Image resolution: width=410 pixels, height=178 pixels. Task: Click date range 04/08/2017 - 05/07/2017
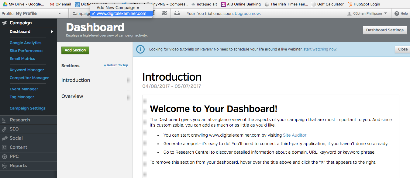pyautogui.click(x=171, y=86)
